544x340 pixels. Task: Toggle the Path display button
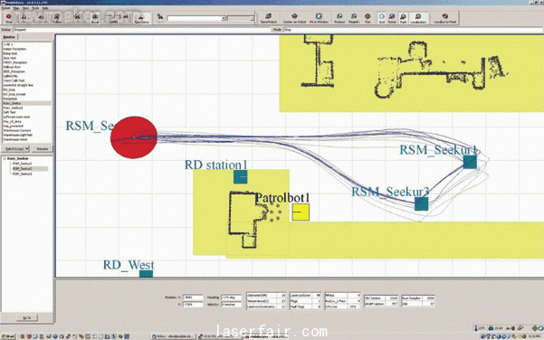(403, 18)
